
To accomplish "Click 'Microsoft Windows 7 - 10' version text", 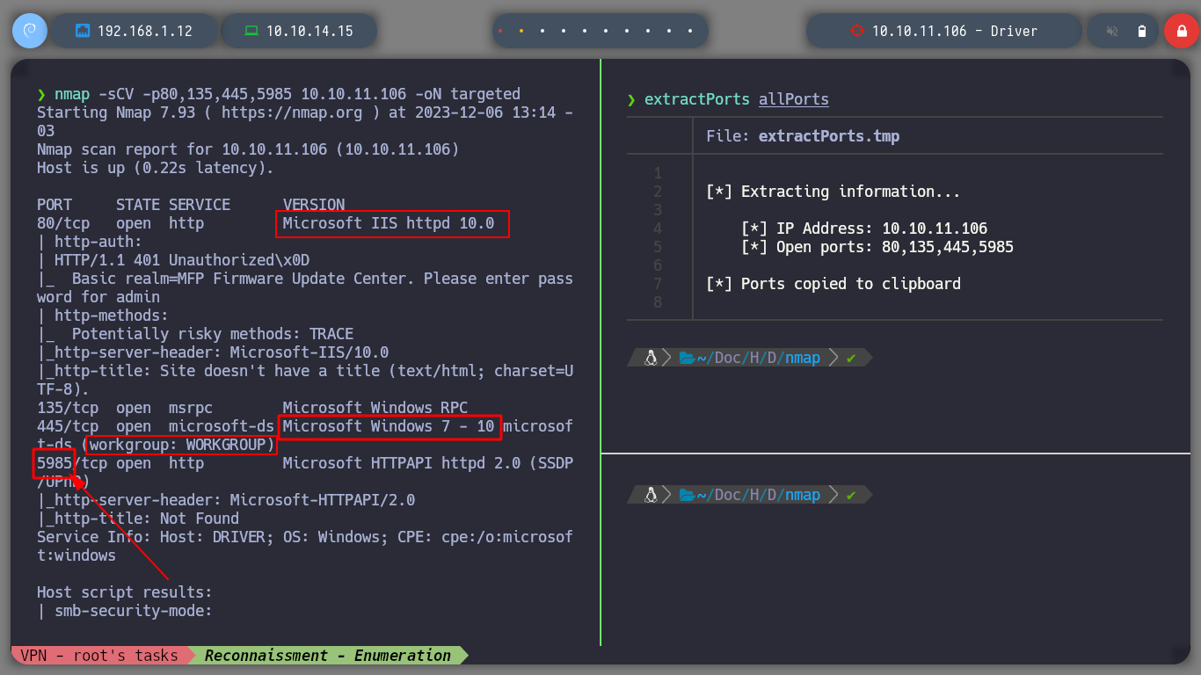I will tap(389, 426).
